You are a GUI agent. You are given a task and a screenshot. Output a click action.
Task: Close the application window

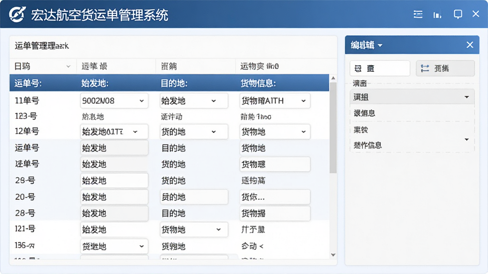pos(476,14)
